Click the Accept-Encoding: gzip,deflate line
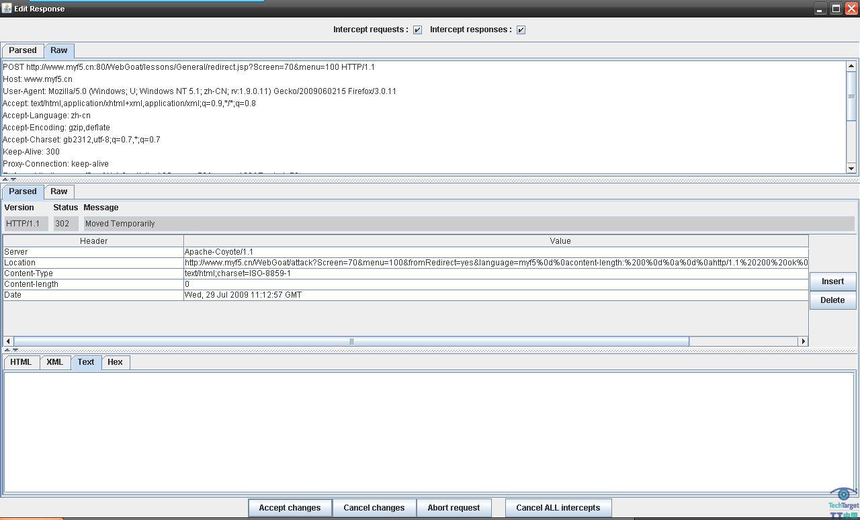The image size is (860, 520). pos(56,128)
